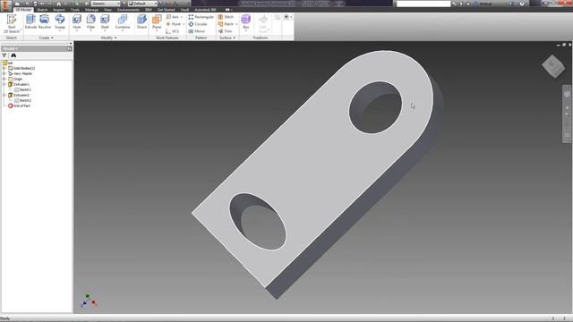Open the Vault ribbon tab
The height and width of the screenshot is (322, 573).
coord(185,10)
